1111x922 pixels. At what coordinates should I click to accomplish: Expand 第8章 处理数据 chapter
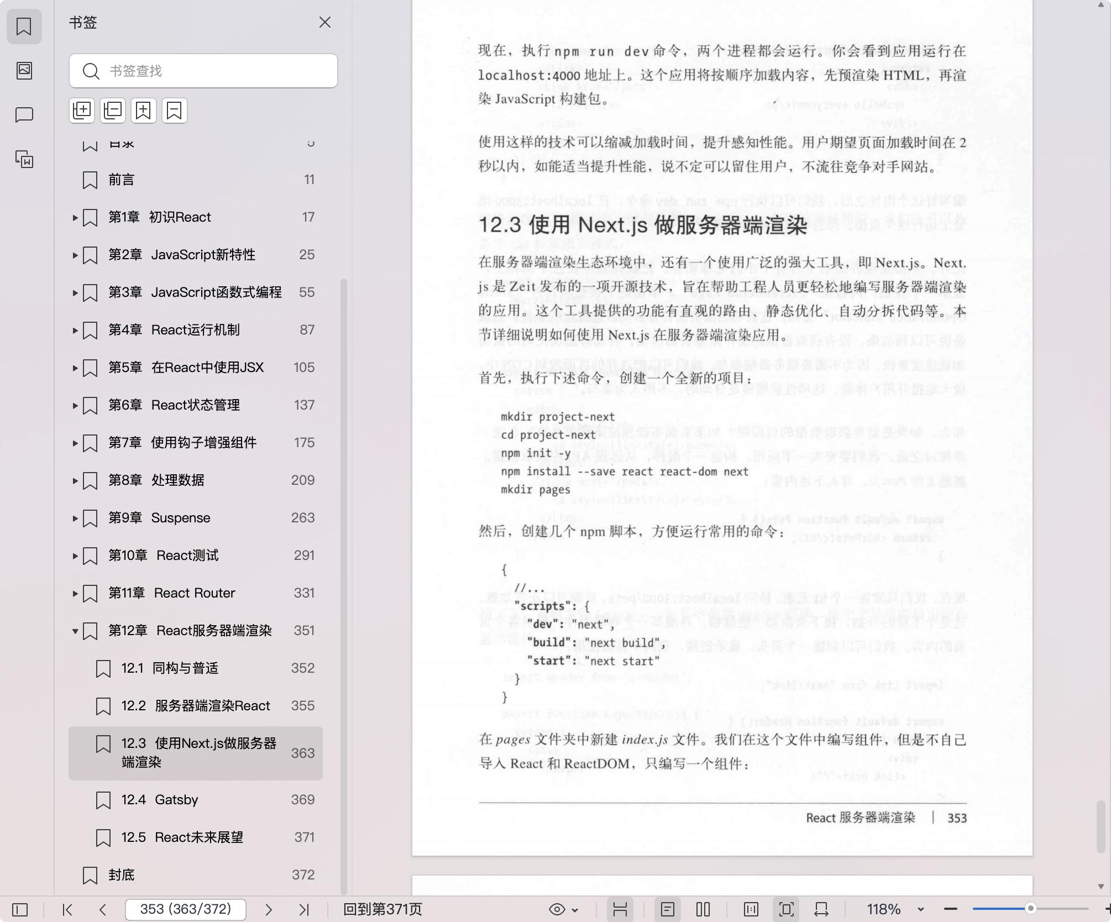75,481
